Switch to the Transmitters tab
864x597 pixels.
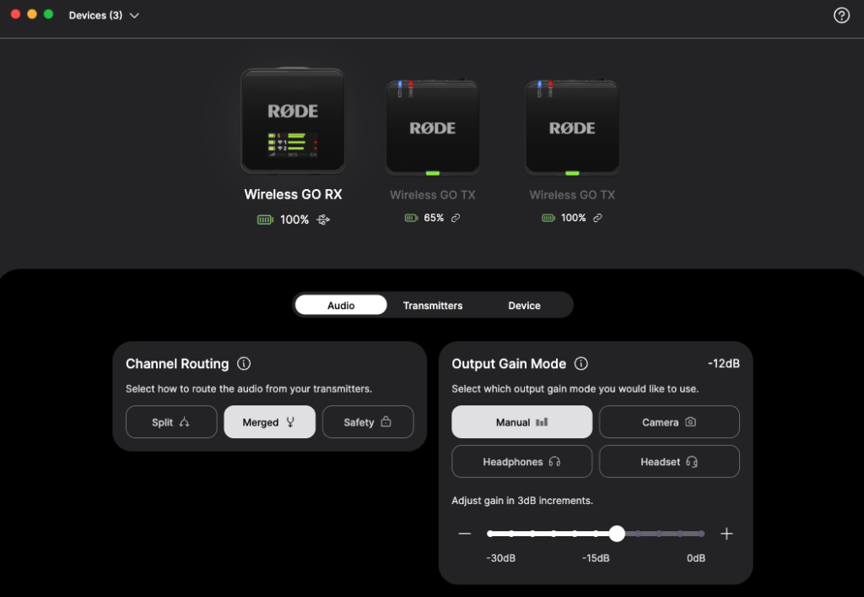click(x=433, y=305)
